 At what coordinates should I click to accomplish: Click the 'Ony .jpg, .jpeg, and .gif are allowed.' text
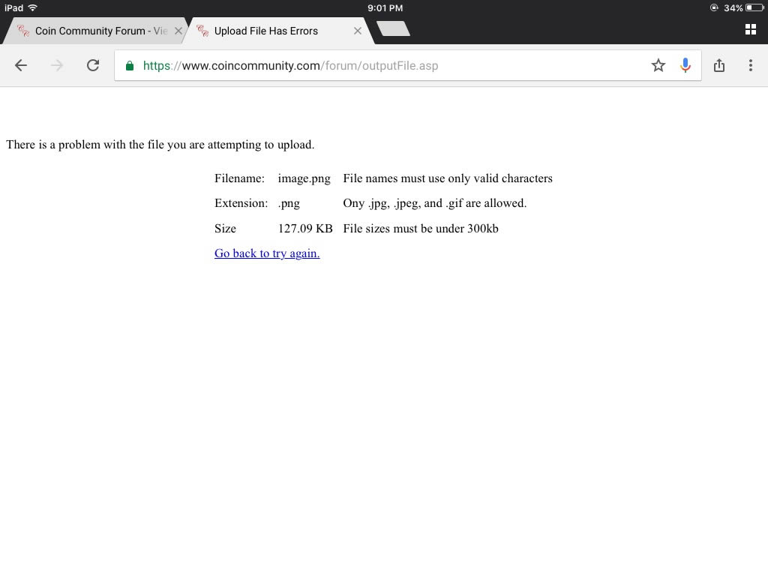click(x=435, y=203)
